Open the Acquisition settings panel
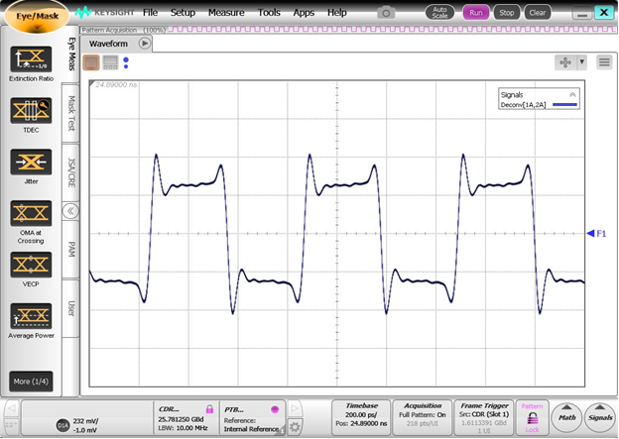The width and height of the screenshot is (619, 439). click(x=422, y=417)
